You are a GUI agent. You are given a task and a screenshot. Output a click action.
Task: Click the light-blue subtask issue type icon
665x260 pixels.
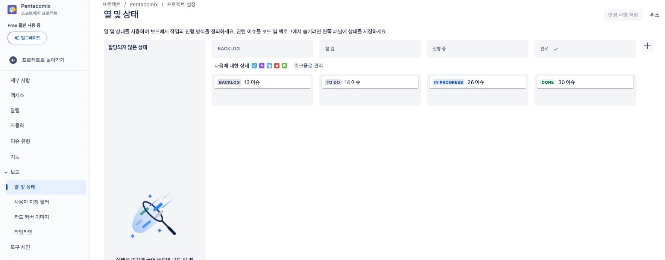click(x=269, y=66)
